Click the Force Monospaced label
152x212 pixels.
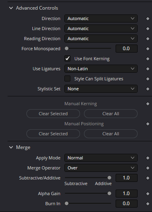pos(41,49)
